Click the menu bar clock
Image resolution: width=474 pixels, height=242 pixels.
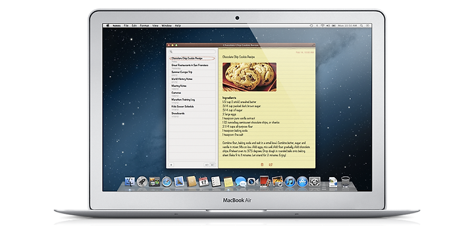[348, 26]
